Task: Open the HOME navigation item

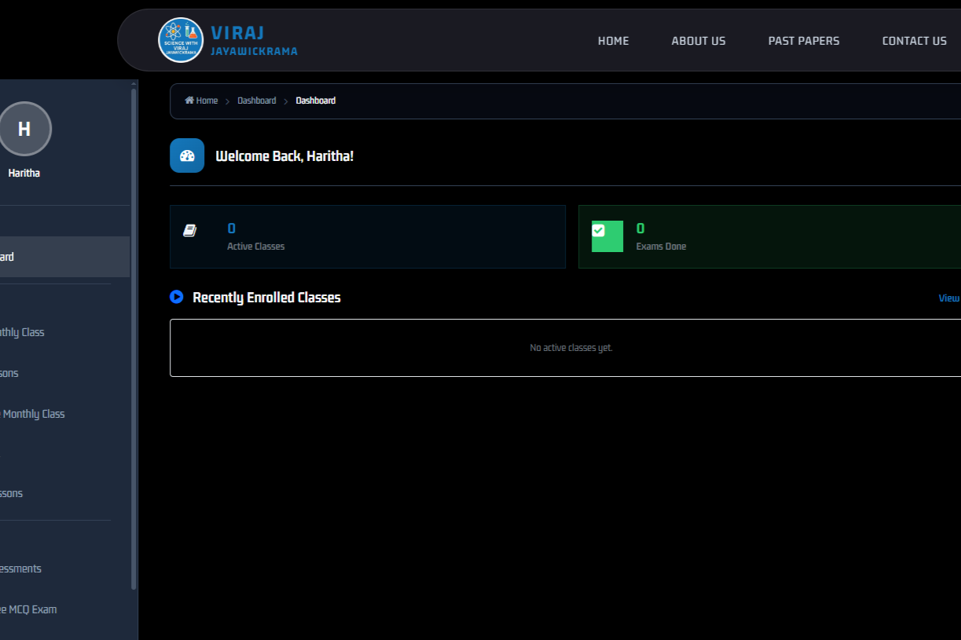Action: [613, 41]
